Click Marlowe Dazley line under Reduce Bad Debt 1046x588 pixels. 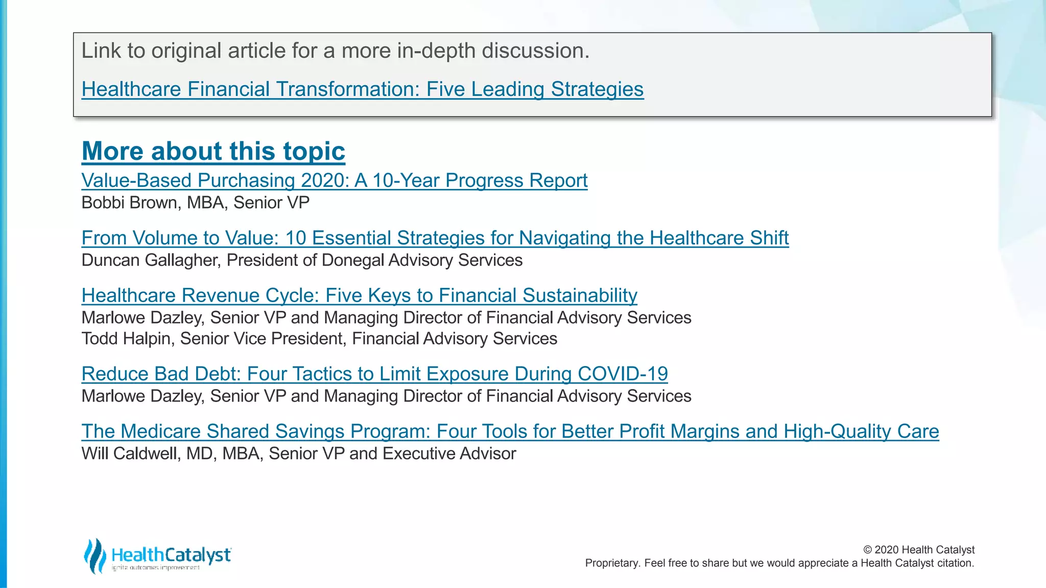(386, 396)
